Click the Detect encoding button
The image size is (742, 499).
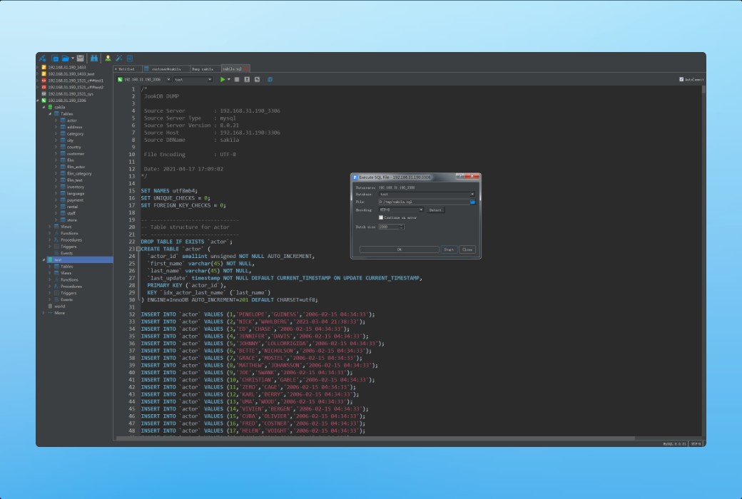click(435, 210)
